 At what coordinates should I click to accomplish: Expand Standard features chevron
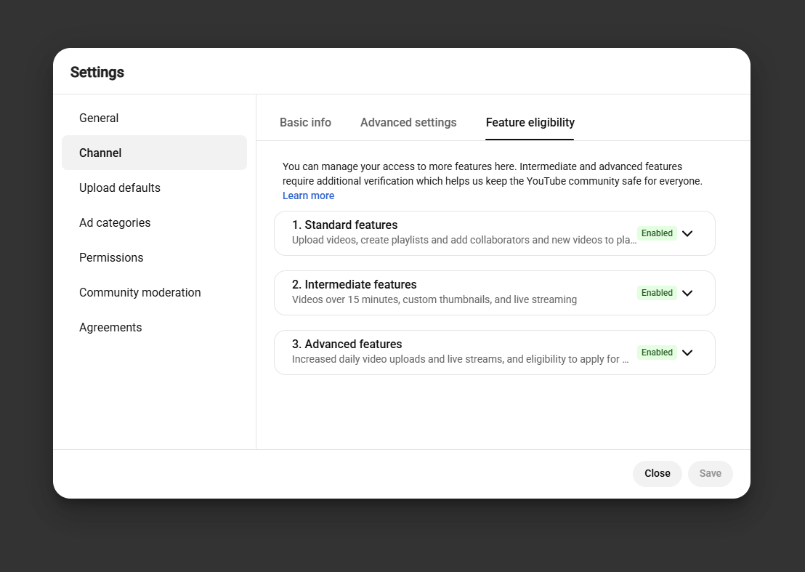tap(687, 233)
